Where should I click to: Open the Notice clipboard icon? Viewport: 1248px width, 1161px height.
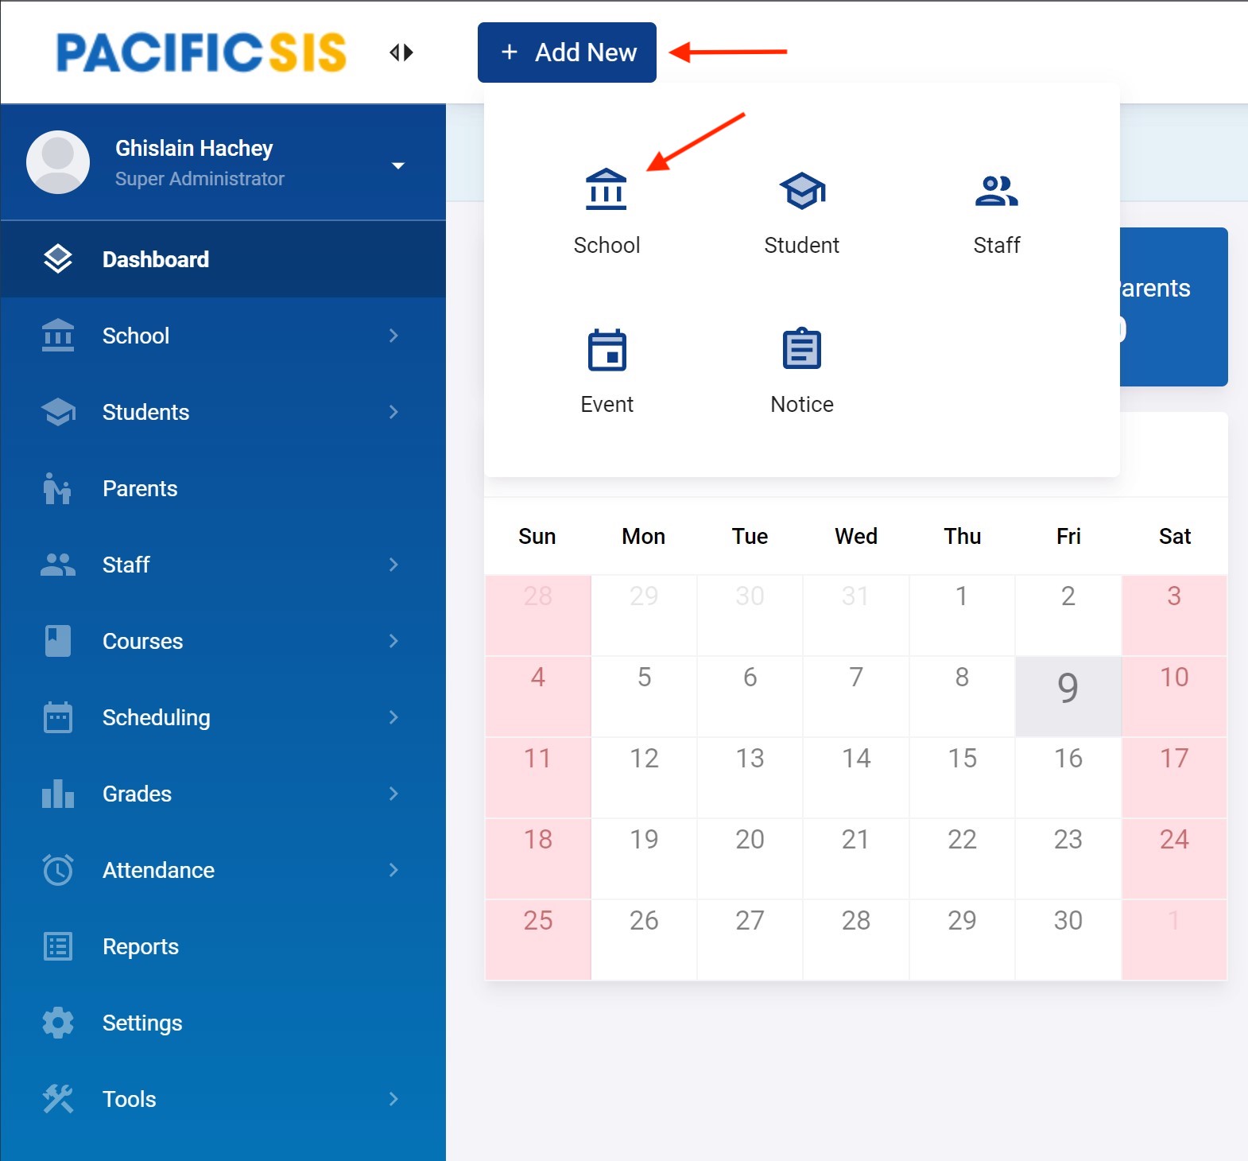tap(801, 349)
